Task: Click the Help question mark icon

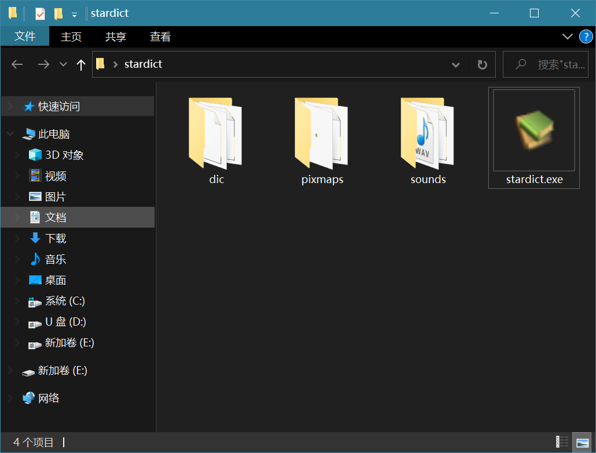Action: 586,36
